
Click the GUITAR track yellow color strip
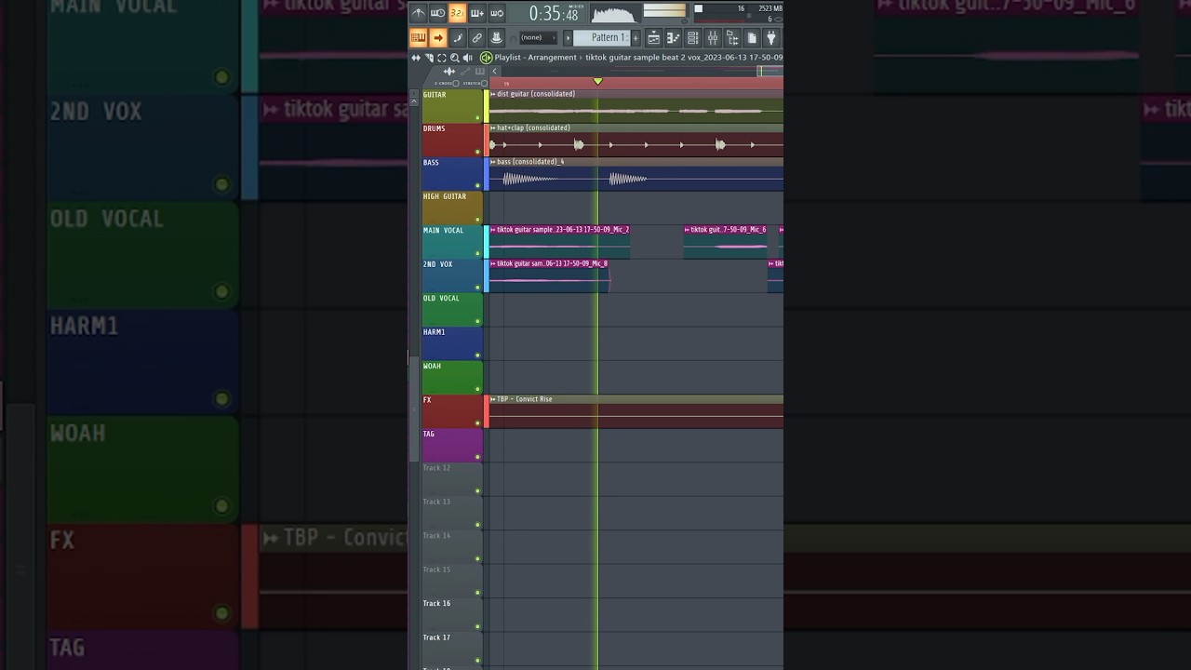point(486,107)
